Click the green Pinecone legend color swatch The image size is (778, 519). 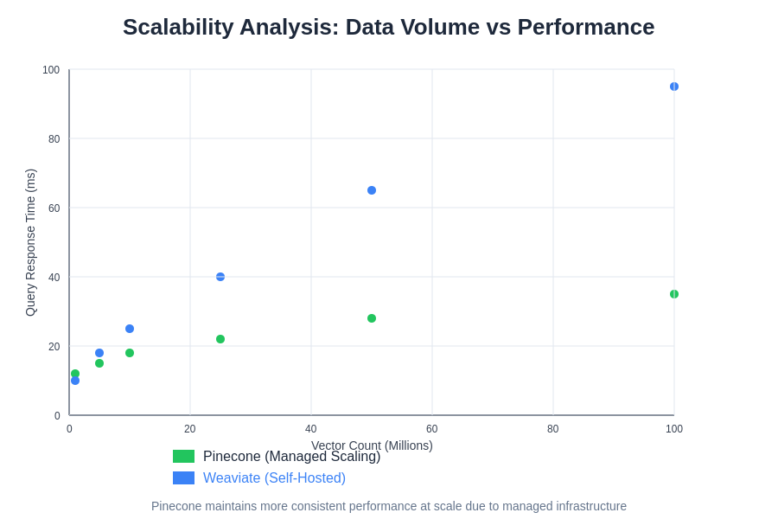pos(183,457)
